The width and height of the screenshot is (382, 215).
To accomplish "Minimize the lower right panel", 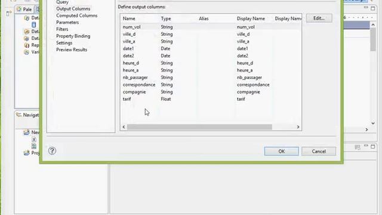I will [x=366, y=146].
